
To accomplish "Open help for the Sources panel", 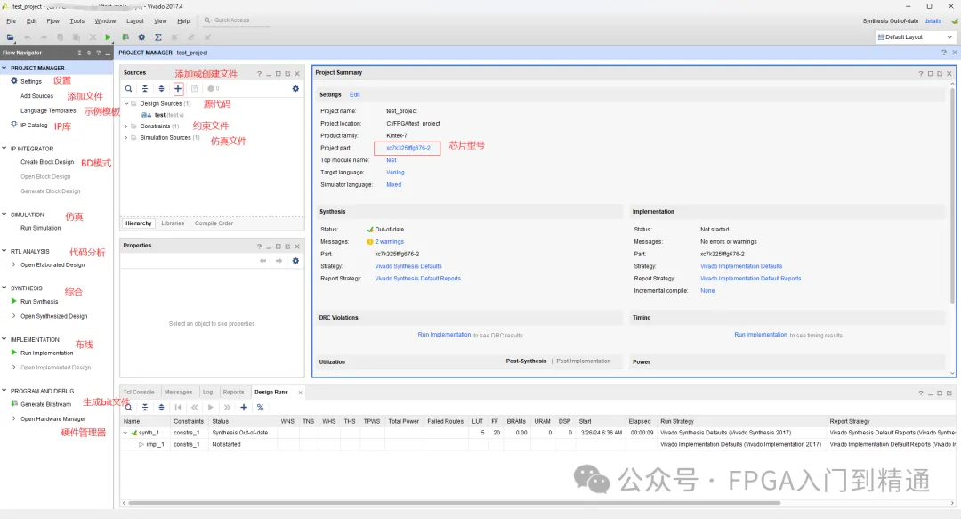I will [259, 74].
